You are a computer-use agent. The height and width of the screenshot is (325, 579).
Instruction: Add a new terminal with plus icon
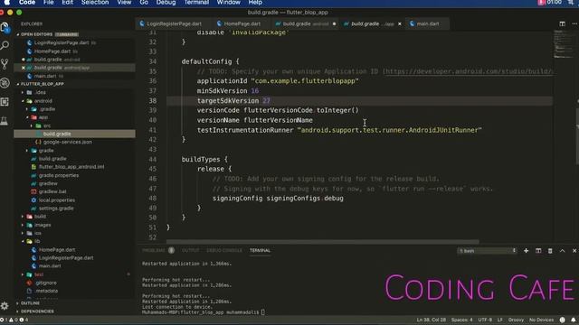click(x=526, y=251)
